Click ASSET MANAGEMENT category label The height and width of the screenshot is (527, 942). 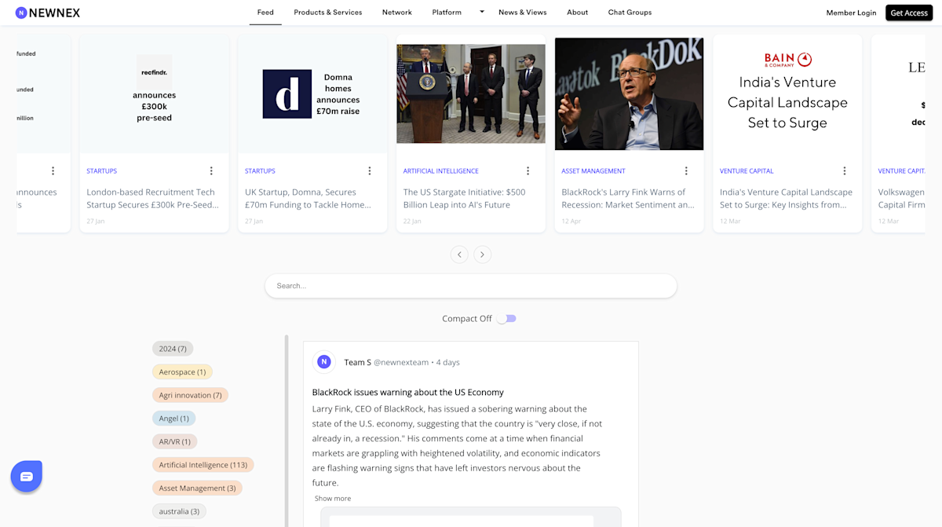(x=593, y=171)
